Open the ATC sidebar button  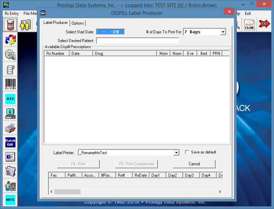pyautogui.click(x=10, y=99)
